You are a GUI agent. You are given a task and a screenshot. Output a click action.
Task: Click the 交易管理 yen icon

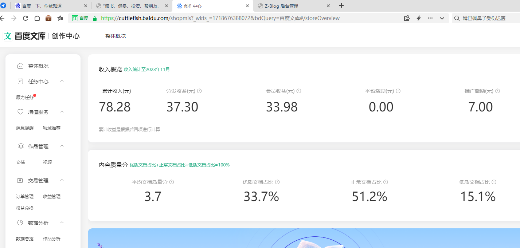tap(20, 180)
